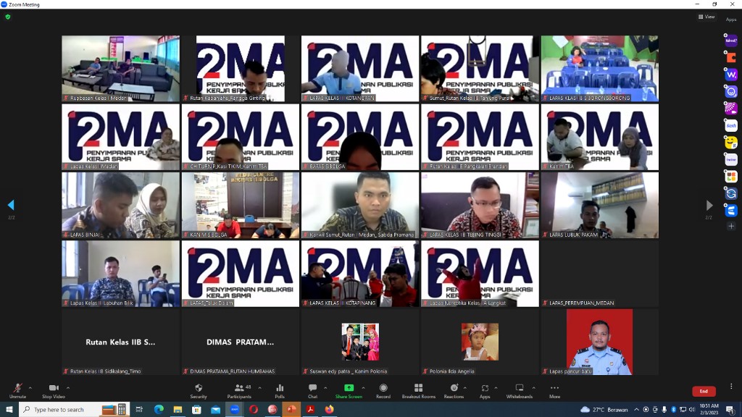Open the Chat panel
Viewport: 742px width, 417px height.
click(x=312, y=391)
